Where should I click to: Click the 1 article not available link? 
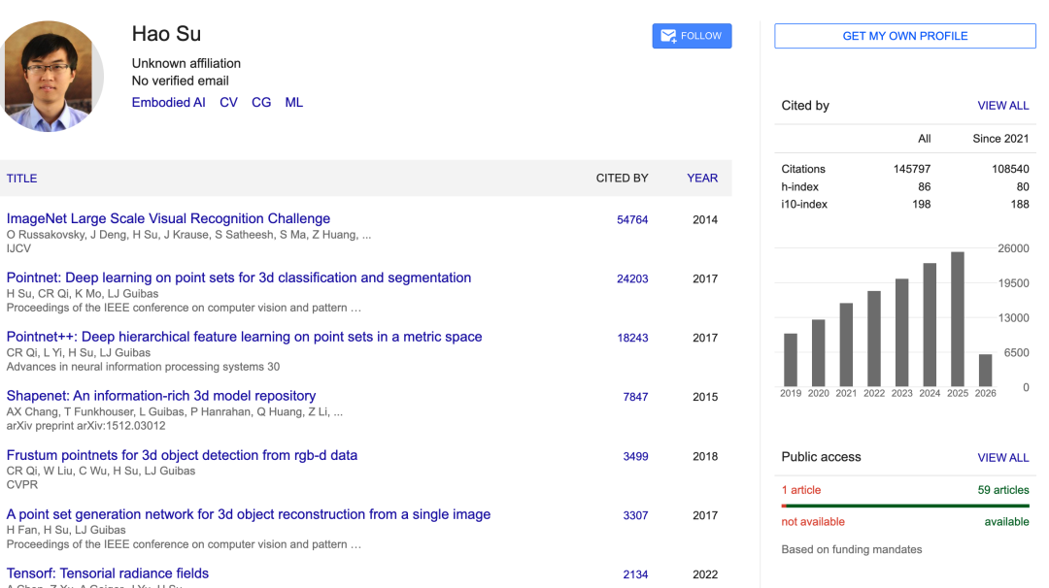801,490
